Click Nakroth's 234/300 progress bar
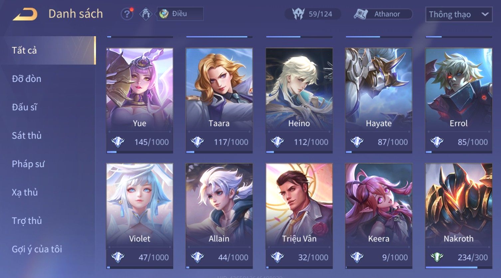 (x=459, y=267)
